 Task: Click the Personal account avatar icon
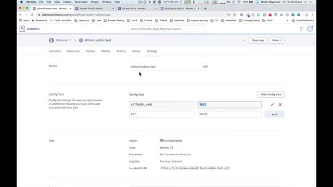[x=51, y=41]
